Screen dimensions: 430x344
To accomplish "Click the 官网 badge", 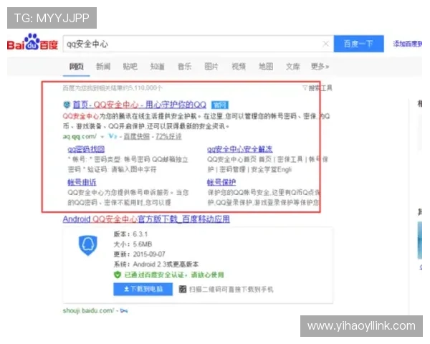I will pyautogui.click(x=220, y=105).
